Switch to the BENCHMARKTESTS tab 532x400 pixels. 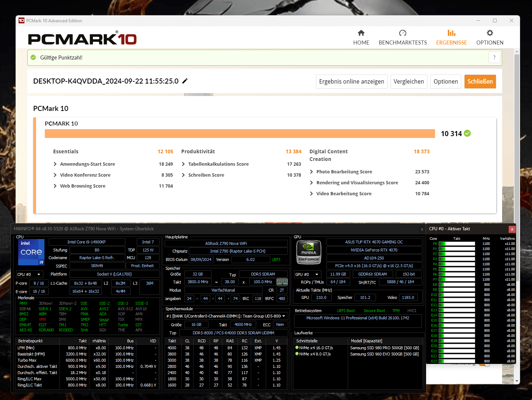pos(403,38)
